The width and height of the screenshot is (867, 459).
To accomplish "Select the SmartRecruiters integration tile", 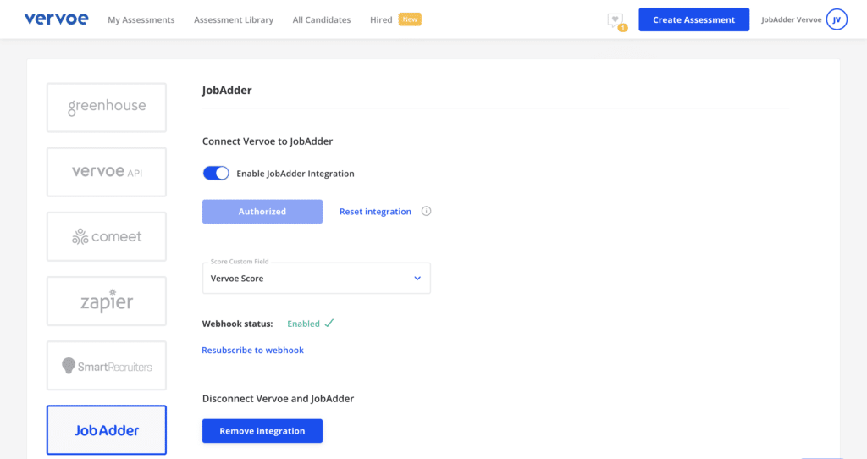I will point(107,366).
